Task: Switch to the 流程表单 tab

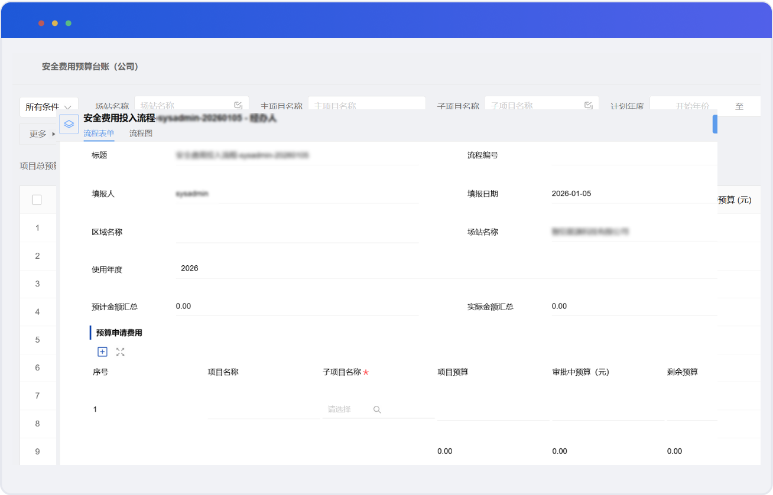Action: tap(99, 133)
